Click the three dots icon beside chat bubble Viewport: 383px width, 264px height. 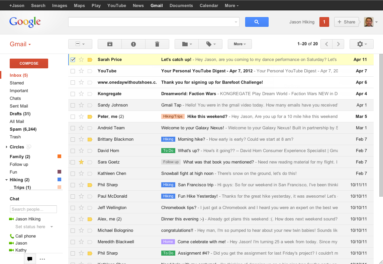[x=42, y=259]
